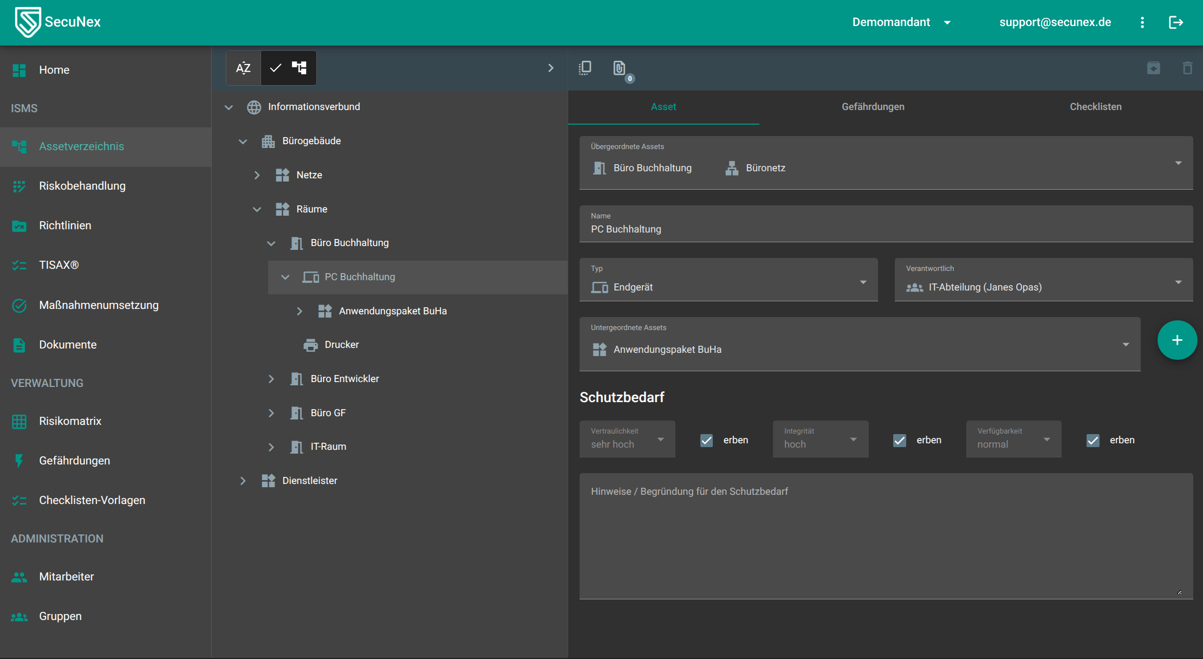Expand the Dienstleister tree node
This screenshot has height=659, width=1203.
tap(243, 481)
